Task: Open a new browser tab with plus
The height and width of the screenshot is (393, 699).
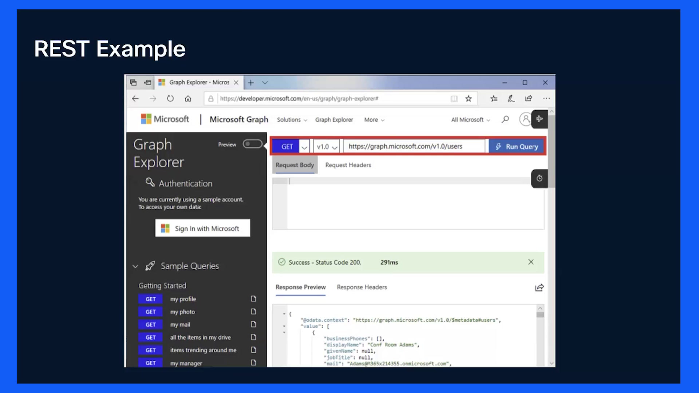Action: click(251, 83)
